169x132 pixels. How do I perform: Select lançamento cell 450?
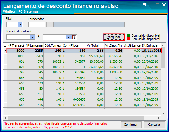(34, 89)
